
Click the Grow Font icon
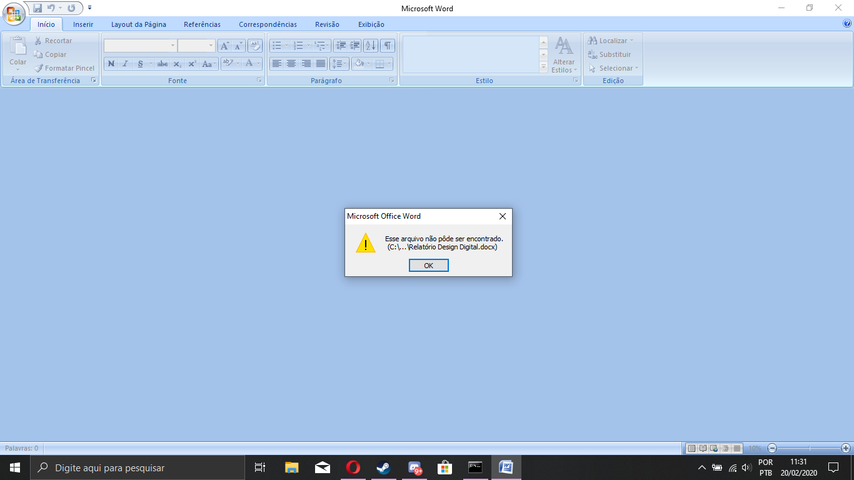pos(224,46)
